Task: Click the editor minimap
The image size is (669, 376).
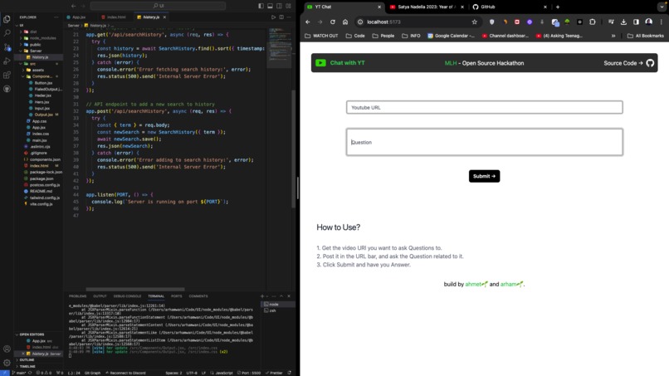Action: [280, 47]
